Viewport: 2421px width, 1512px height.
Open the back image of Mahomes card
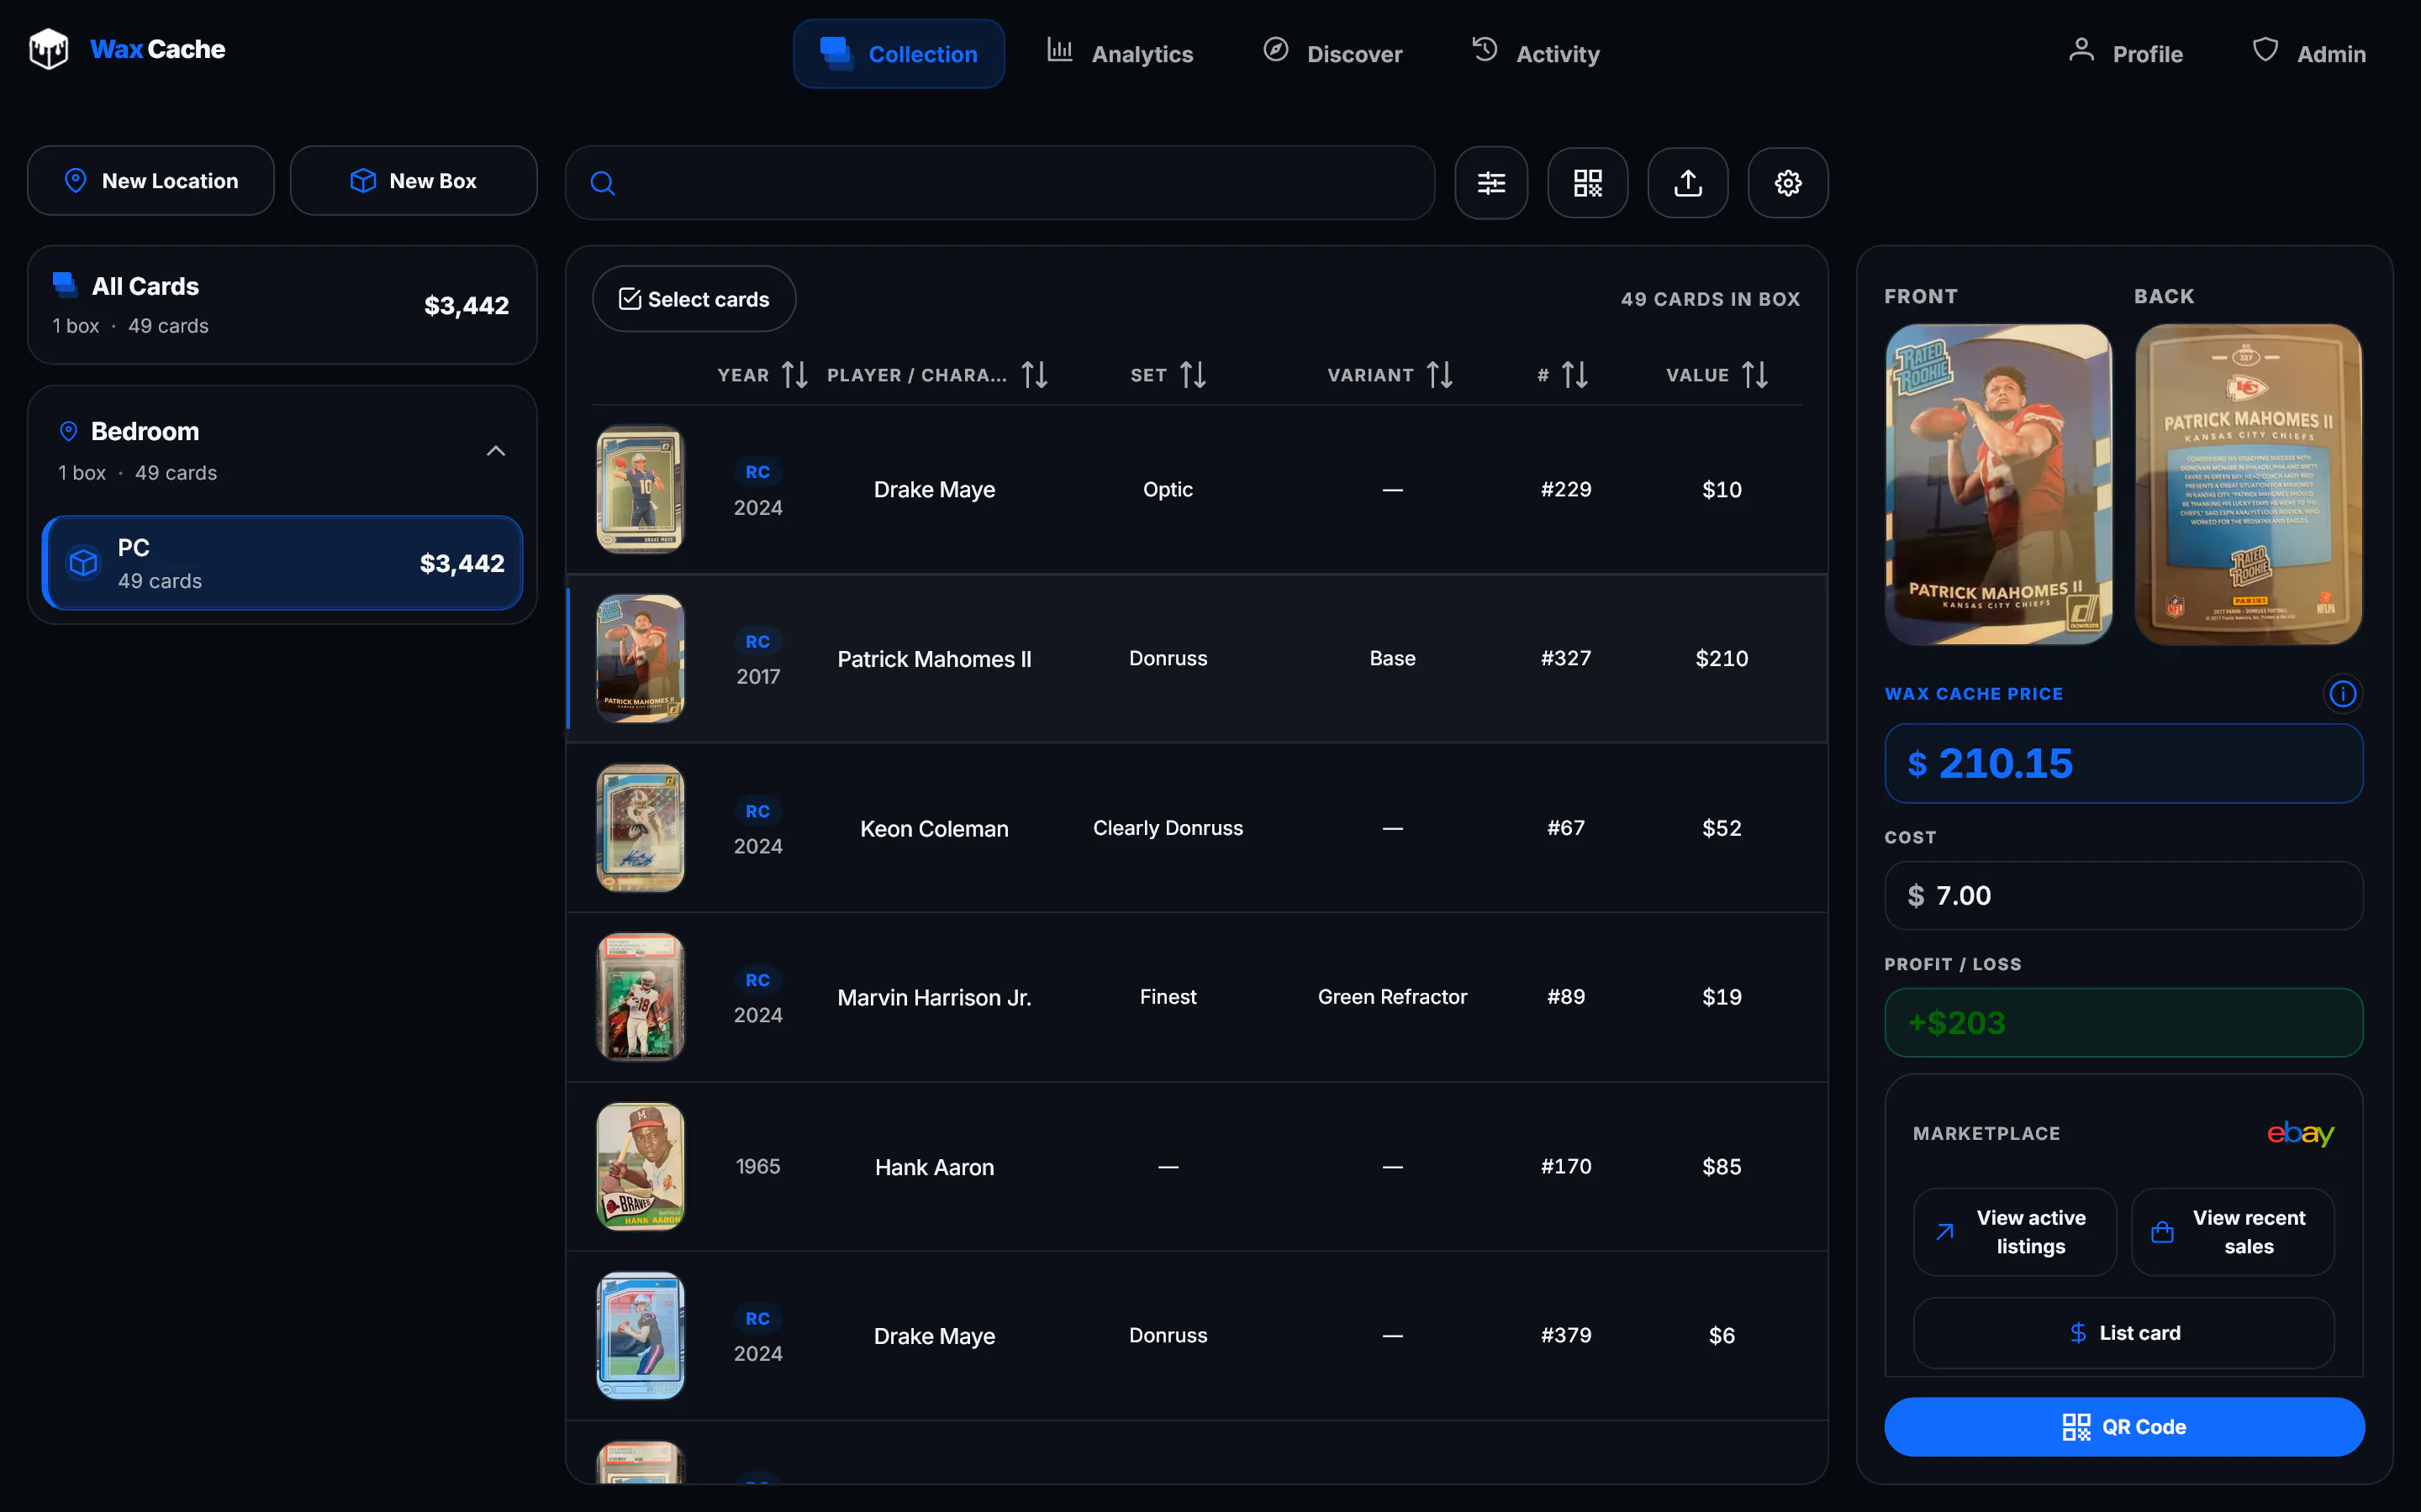(x=2249, y=484)
